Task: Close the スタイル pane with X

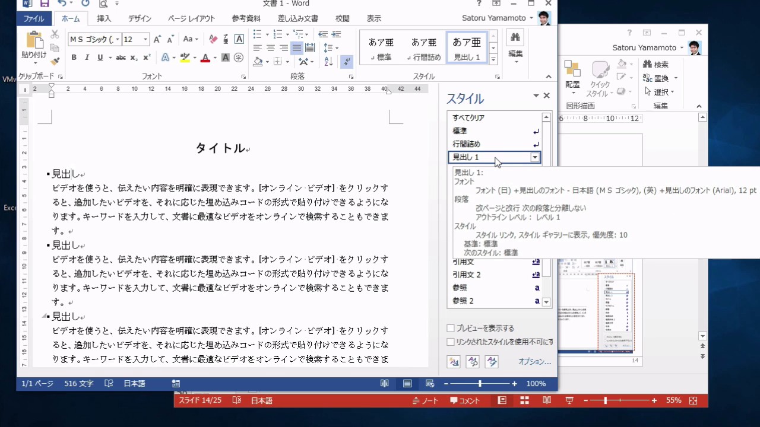Action: 547,96
